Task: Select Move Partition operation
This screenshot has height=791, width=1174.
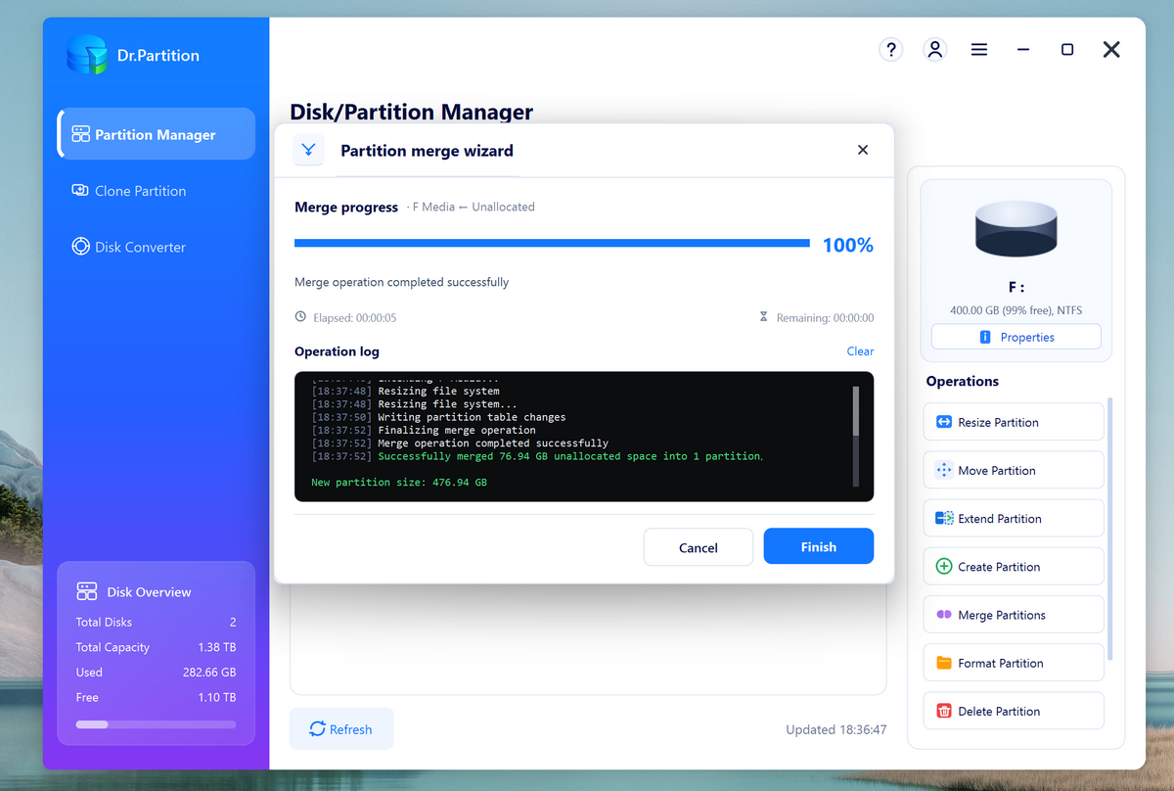Action: click(1014, 470)
